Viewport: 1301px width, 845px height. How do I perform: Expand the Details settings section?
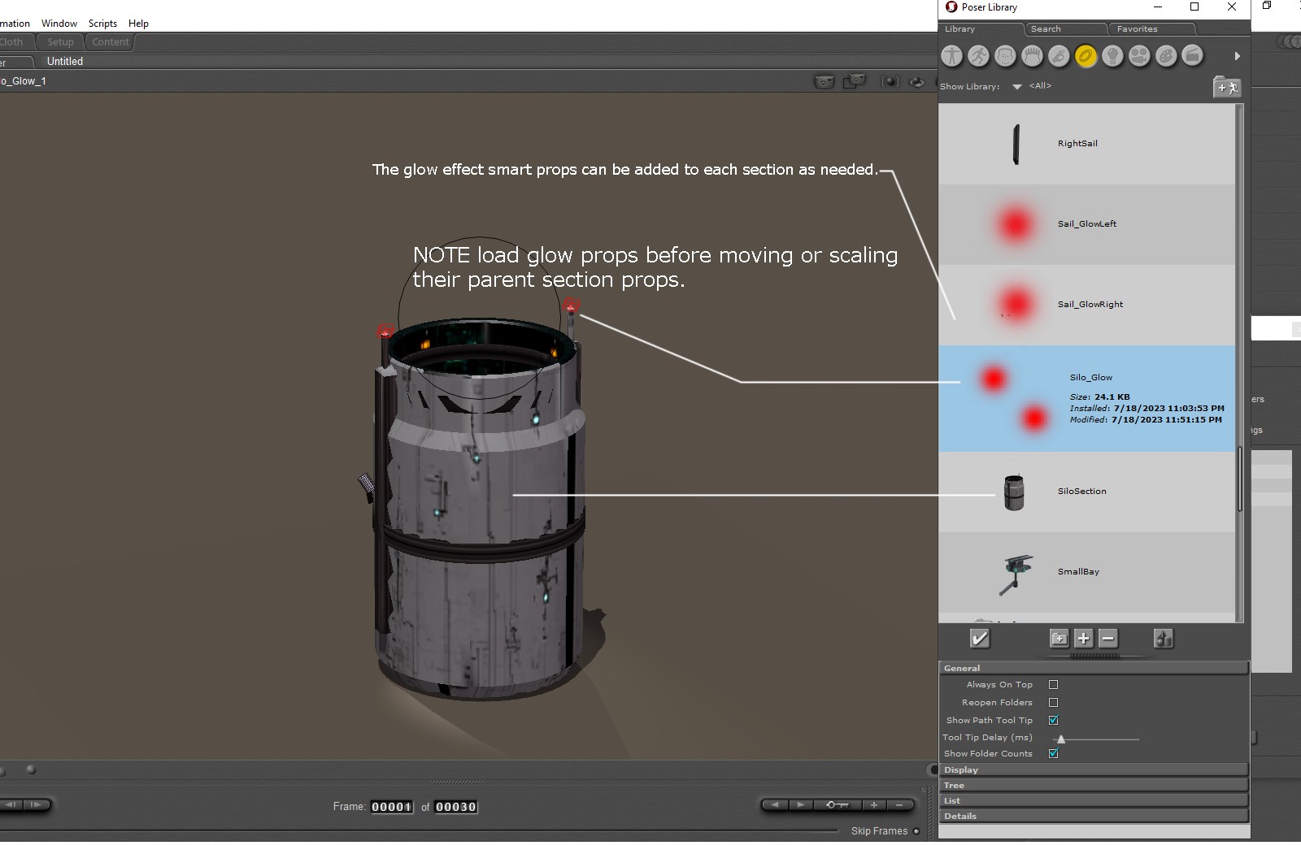1094,816
